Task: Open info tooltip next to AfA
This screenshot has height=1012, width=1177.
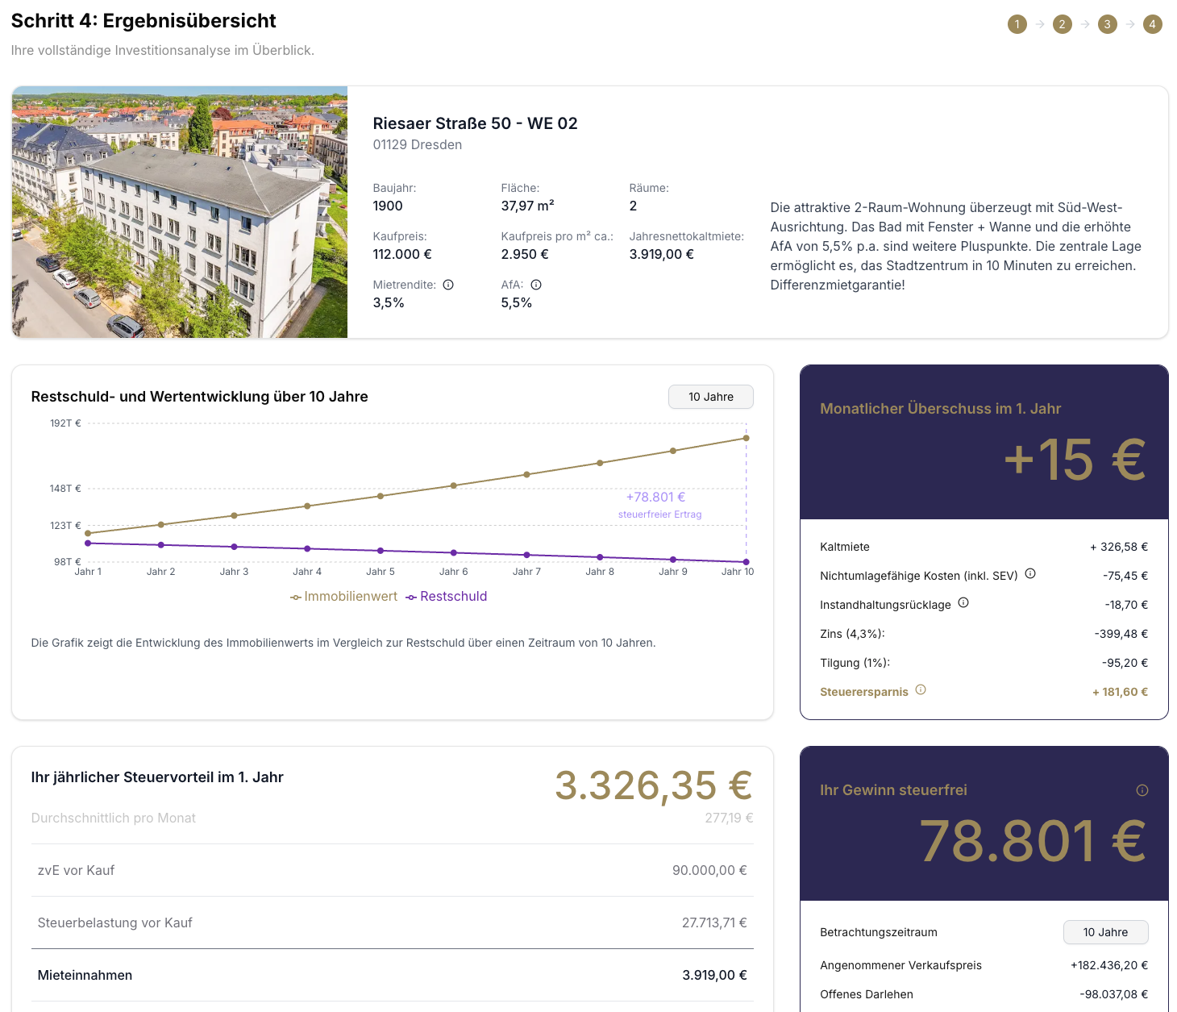Action: (535, 285)
